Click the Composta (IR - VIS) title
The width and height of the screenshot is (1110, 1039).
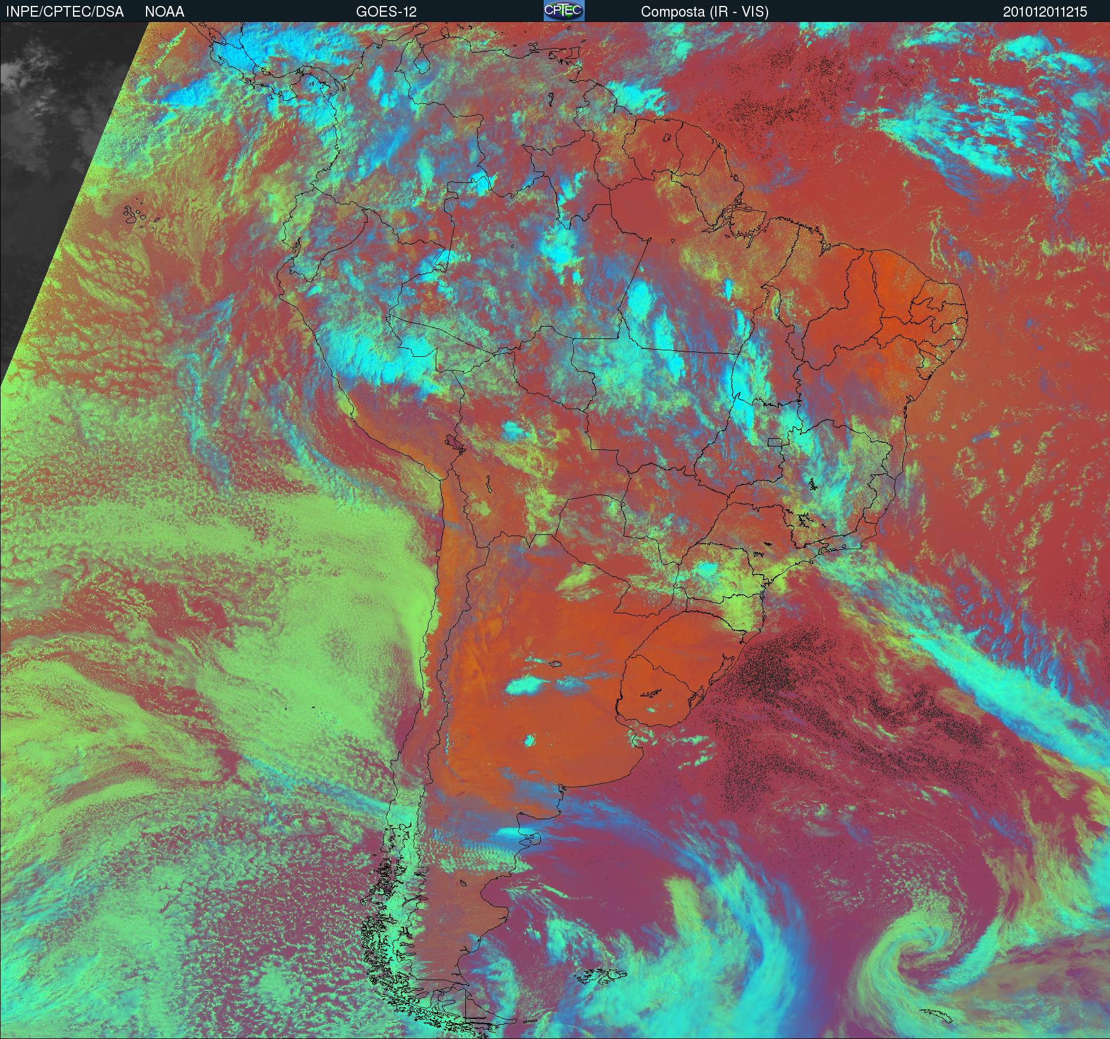[x=705, y=12]
